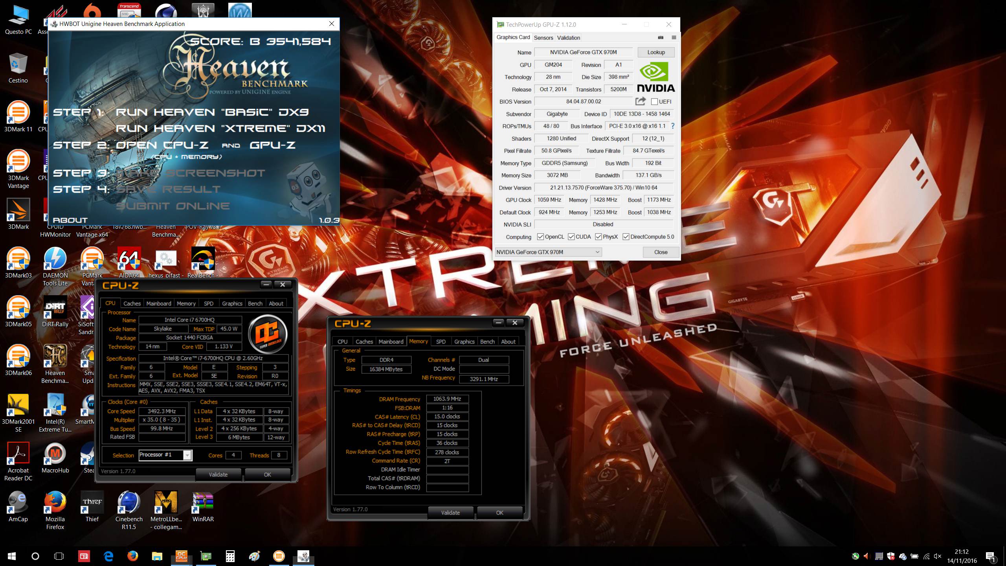Click the OC CPU-Z taskbar icon
The width and height of the screenshot is (1006, 566).
tap(181, 556)
